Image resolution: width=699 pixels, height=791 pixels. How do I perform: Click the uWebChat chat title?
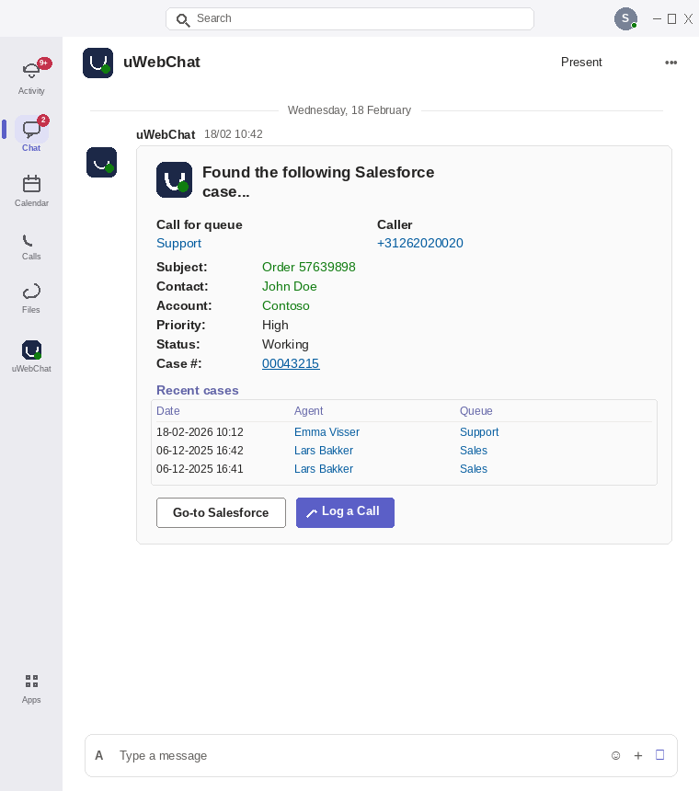pos(161,62)
